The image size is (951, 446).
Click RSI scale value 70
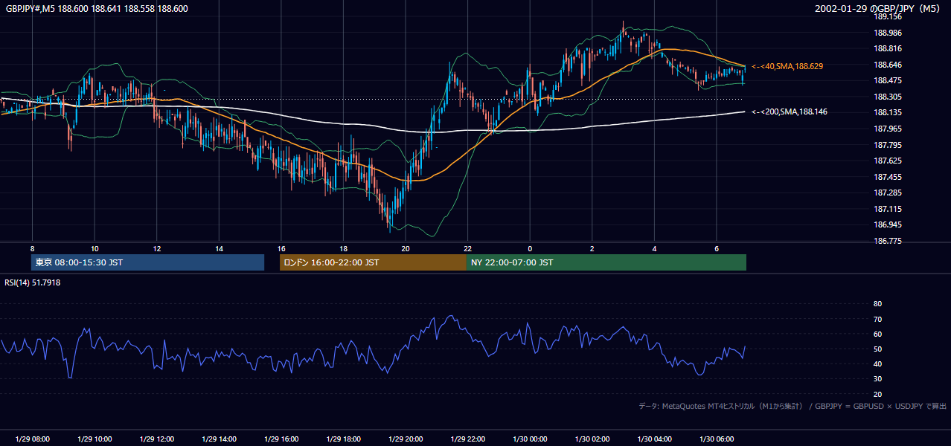pos(877,319)
